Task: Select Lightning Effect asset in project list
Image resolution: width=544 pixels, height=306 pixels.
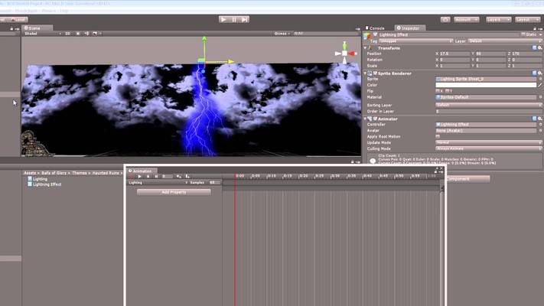Action: (47, 184)
